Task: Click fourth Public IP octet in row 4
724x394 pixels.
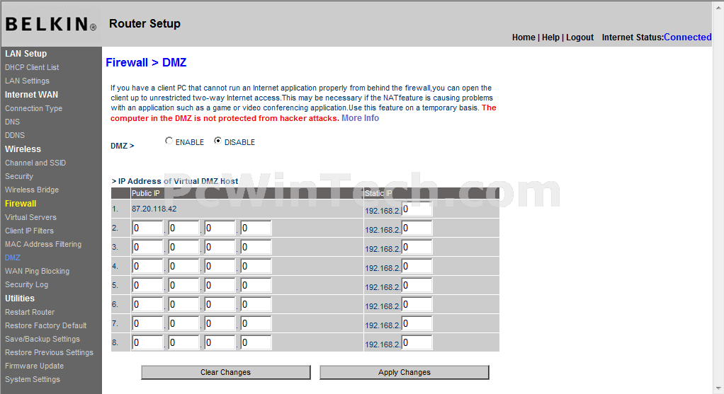Action: pyautogui.click(x=256, y=267)
